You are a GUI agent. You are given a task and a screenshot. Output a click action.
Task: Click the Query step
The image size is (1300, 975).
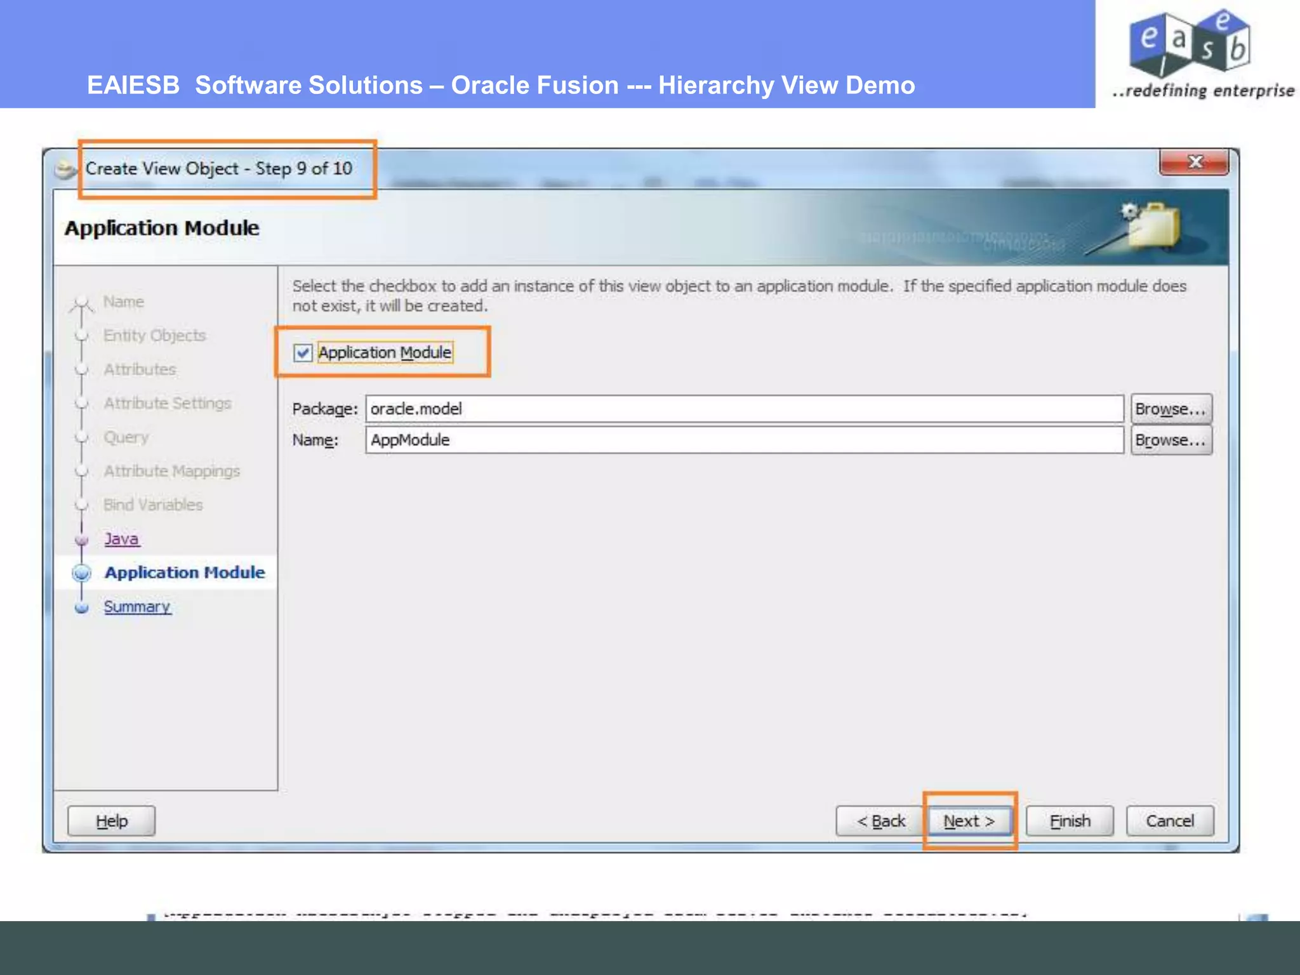click(x=126, y=437)
